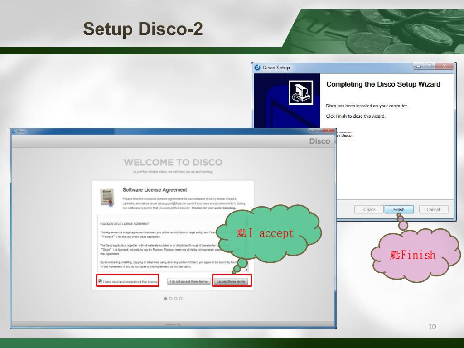Click 'I accept these terms' button
Viewport: 464px width, 348px height.
pos(231,281)
